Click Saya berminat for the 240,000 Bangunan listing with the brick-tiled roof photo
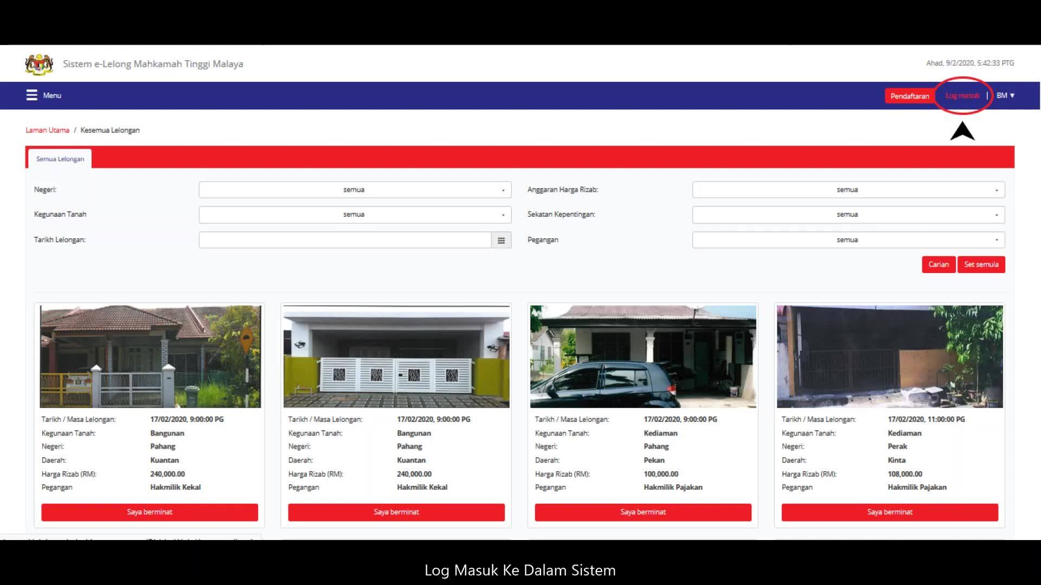The height and width of the screenshot is (585, 1041). point(150,512)
